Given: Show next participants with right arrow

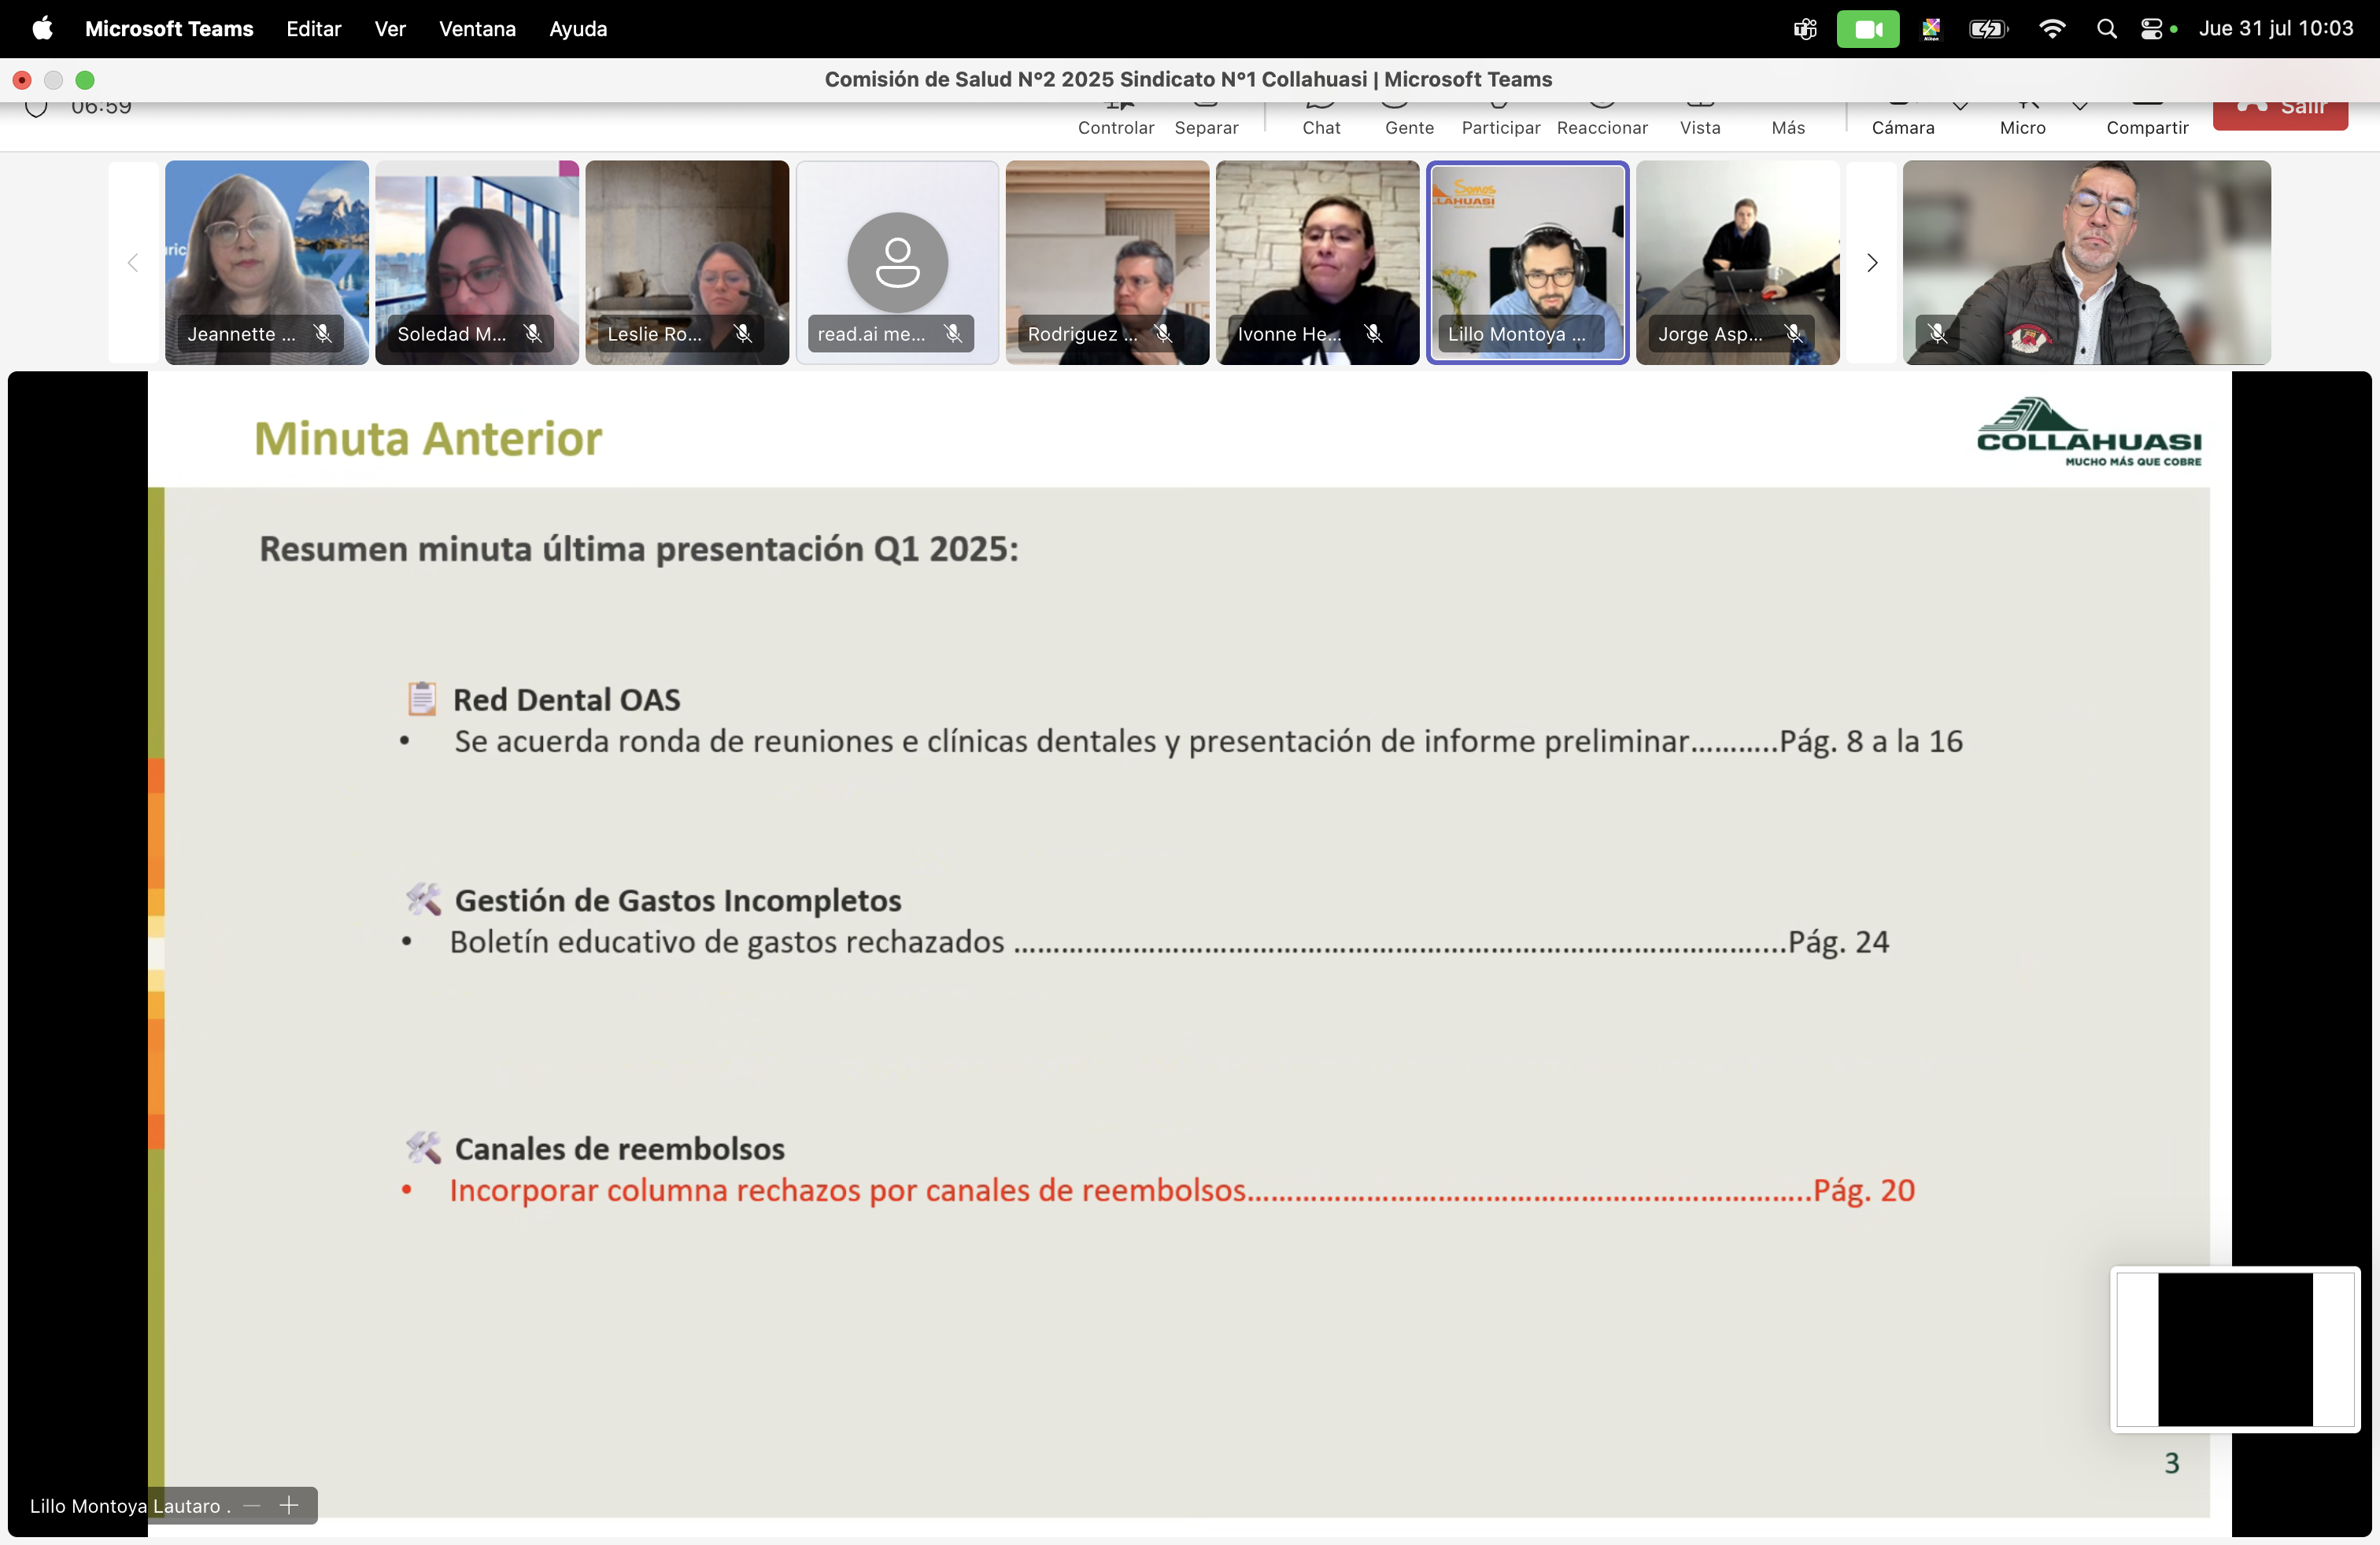Looking at the screenshot, I should pos(1872,263).
